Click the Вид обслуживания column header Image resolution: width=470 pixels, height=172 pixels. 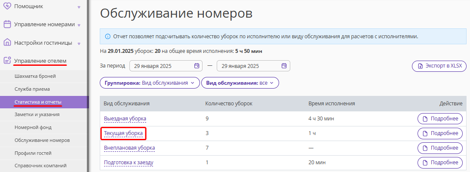tap(127, 103)
